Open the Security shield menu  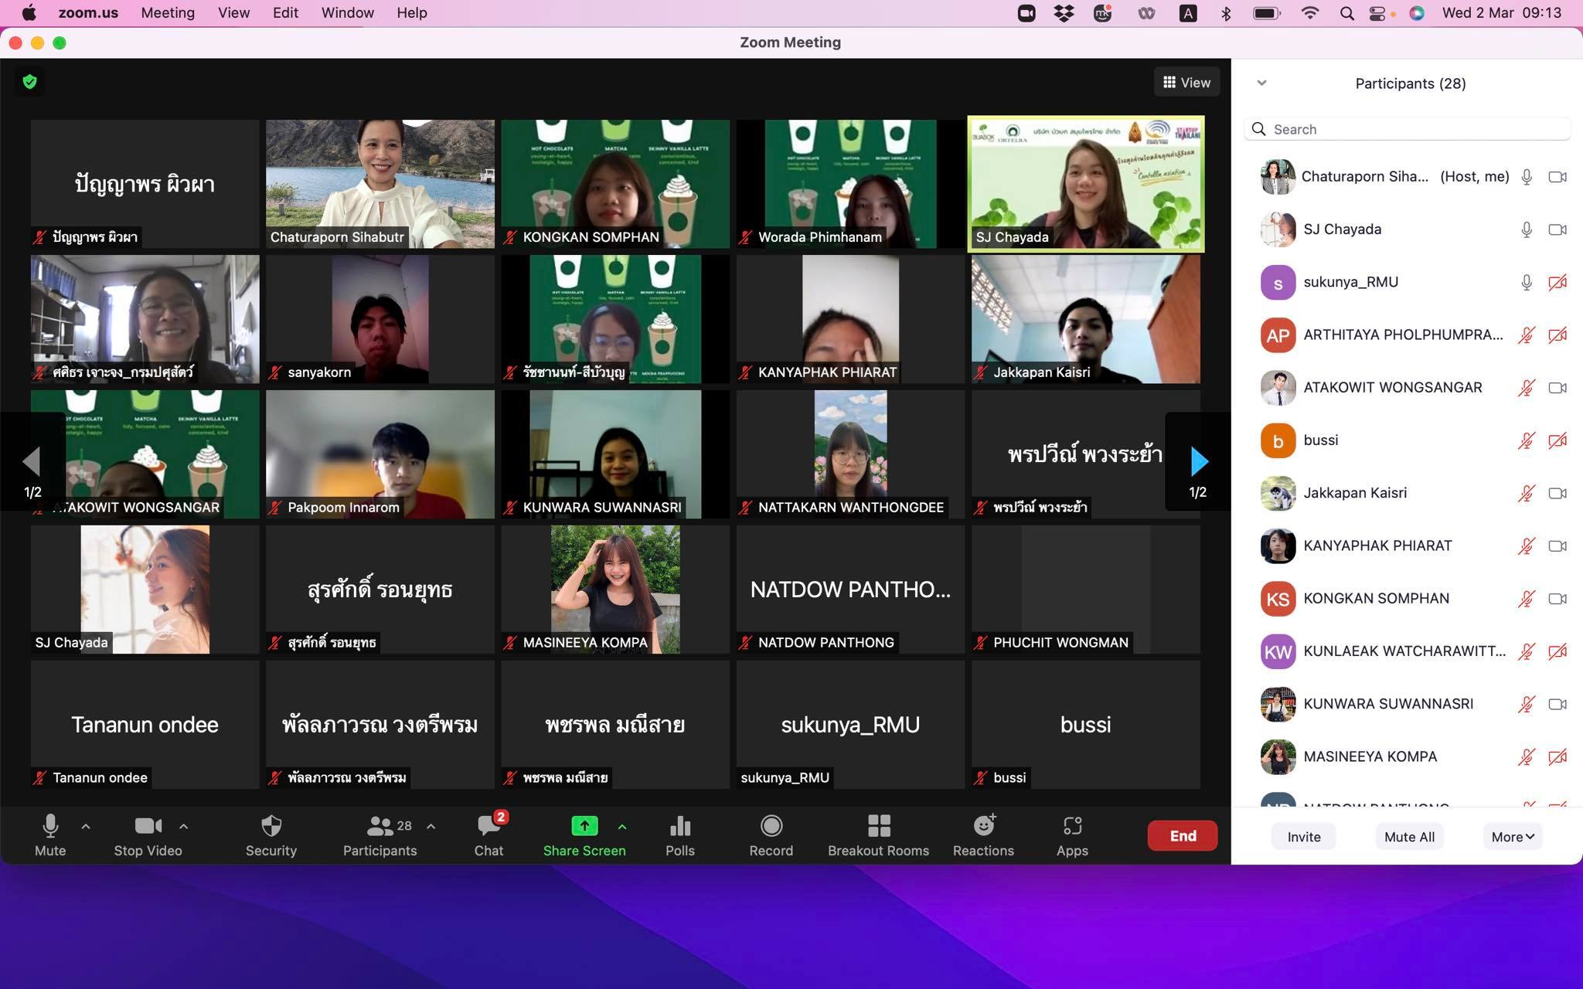coord(271,834)
